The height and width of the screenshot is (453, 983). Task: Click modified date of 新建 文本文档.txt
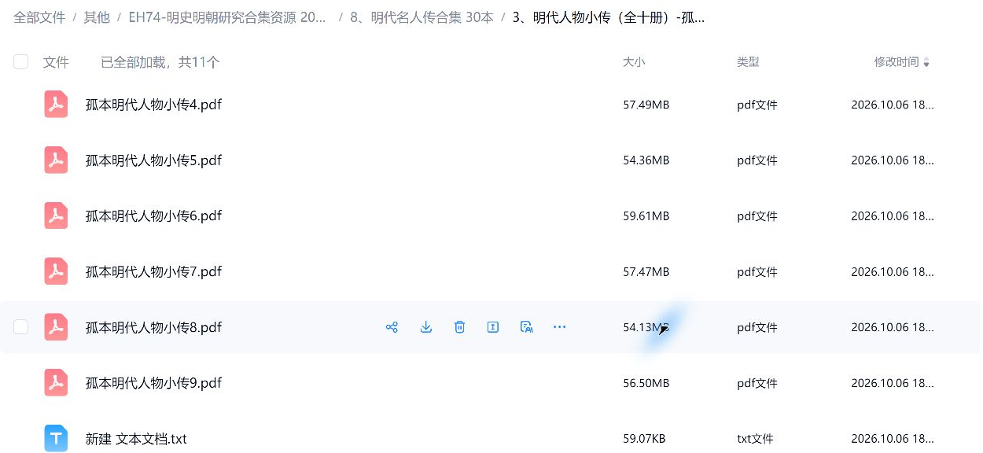click(893, 439)
